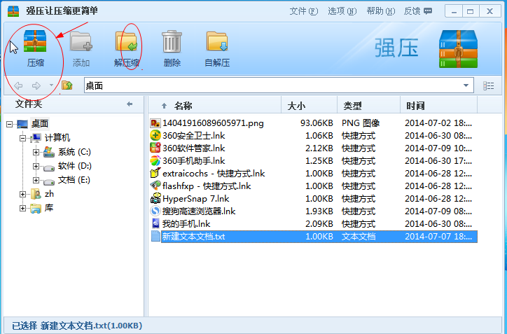
Task: Select extraicochs - 快捷方式.lnk file
Action: point(214,174)
